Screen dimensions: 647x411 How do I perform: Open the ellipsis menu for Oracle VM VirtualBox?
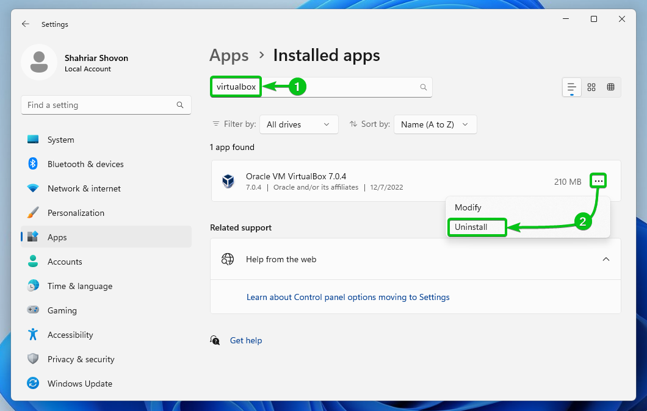(x=598, y=180)
